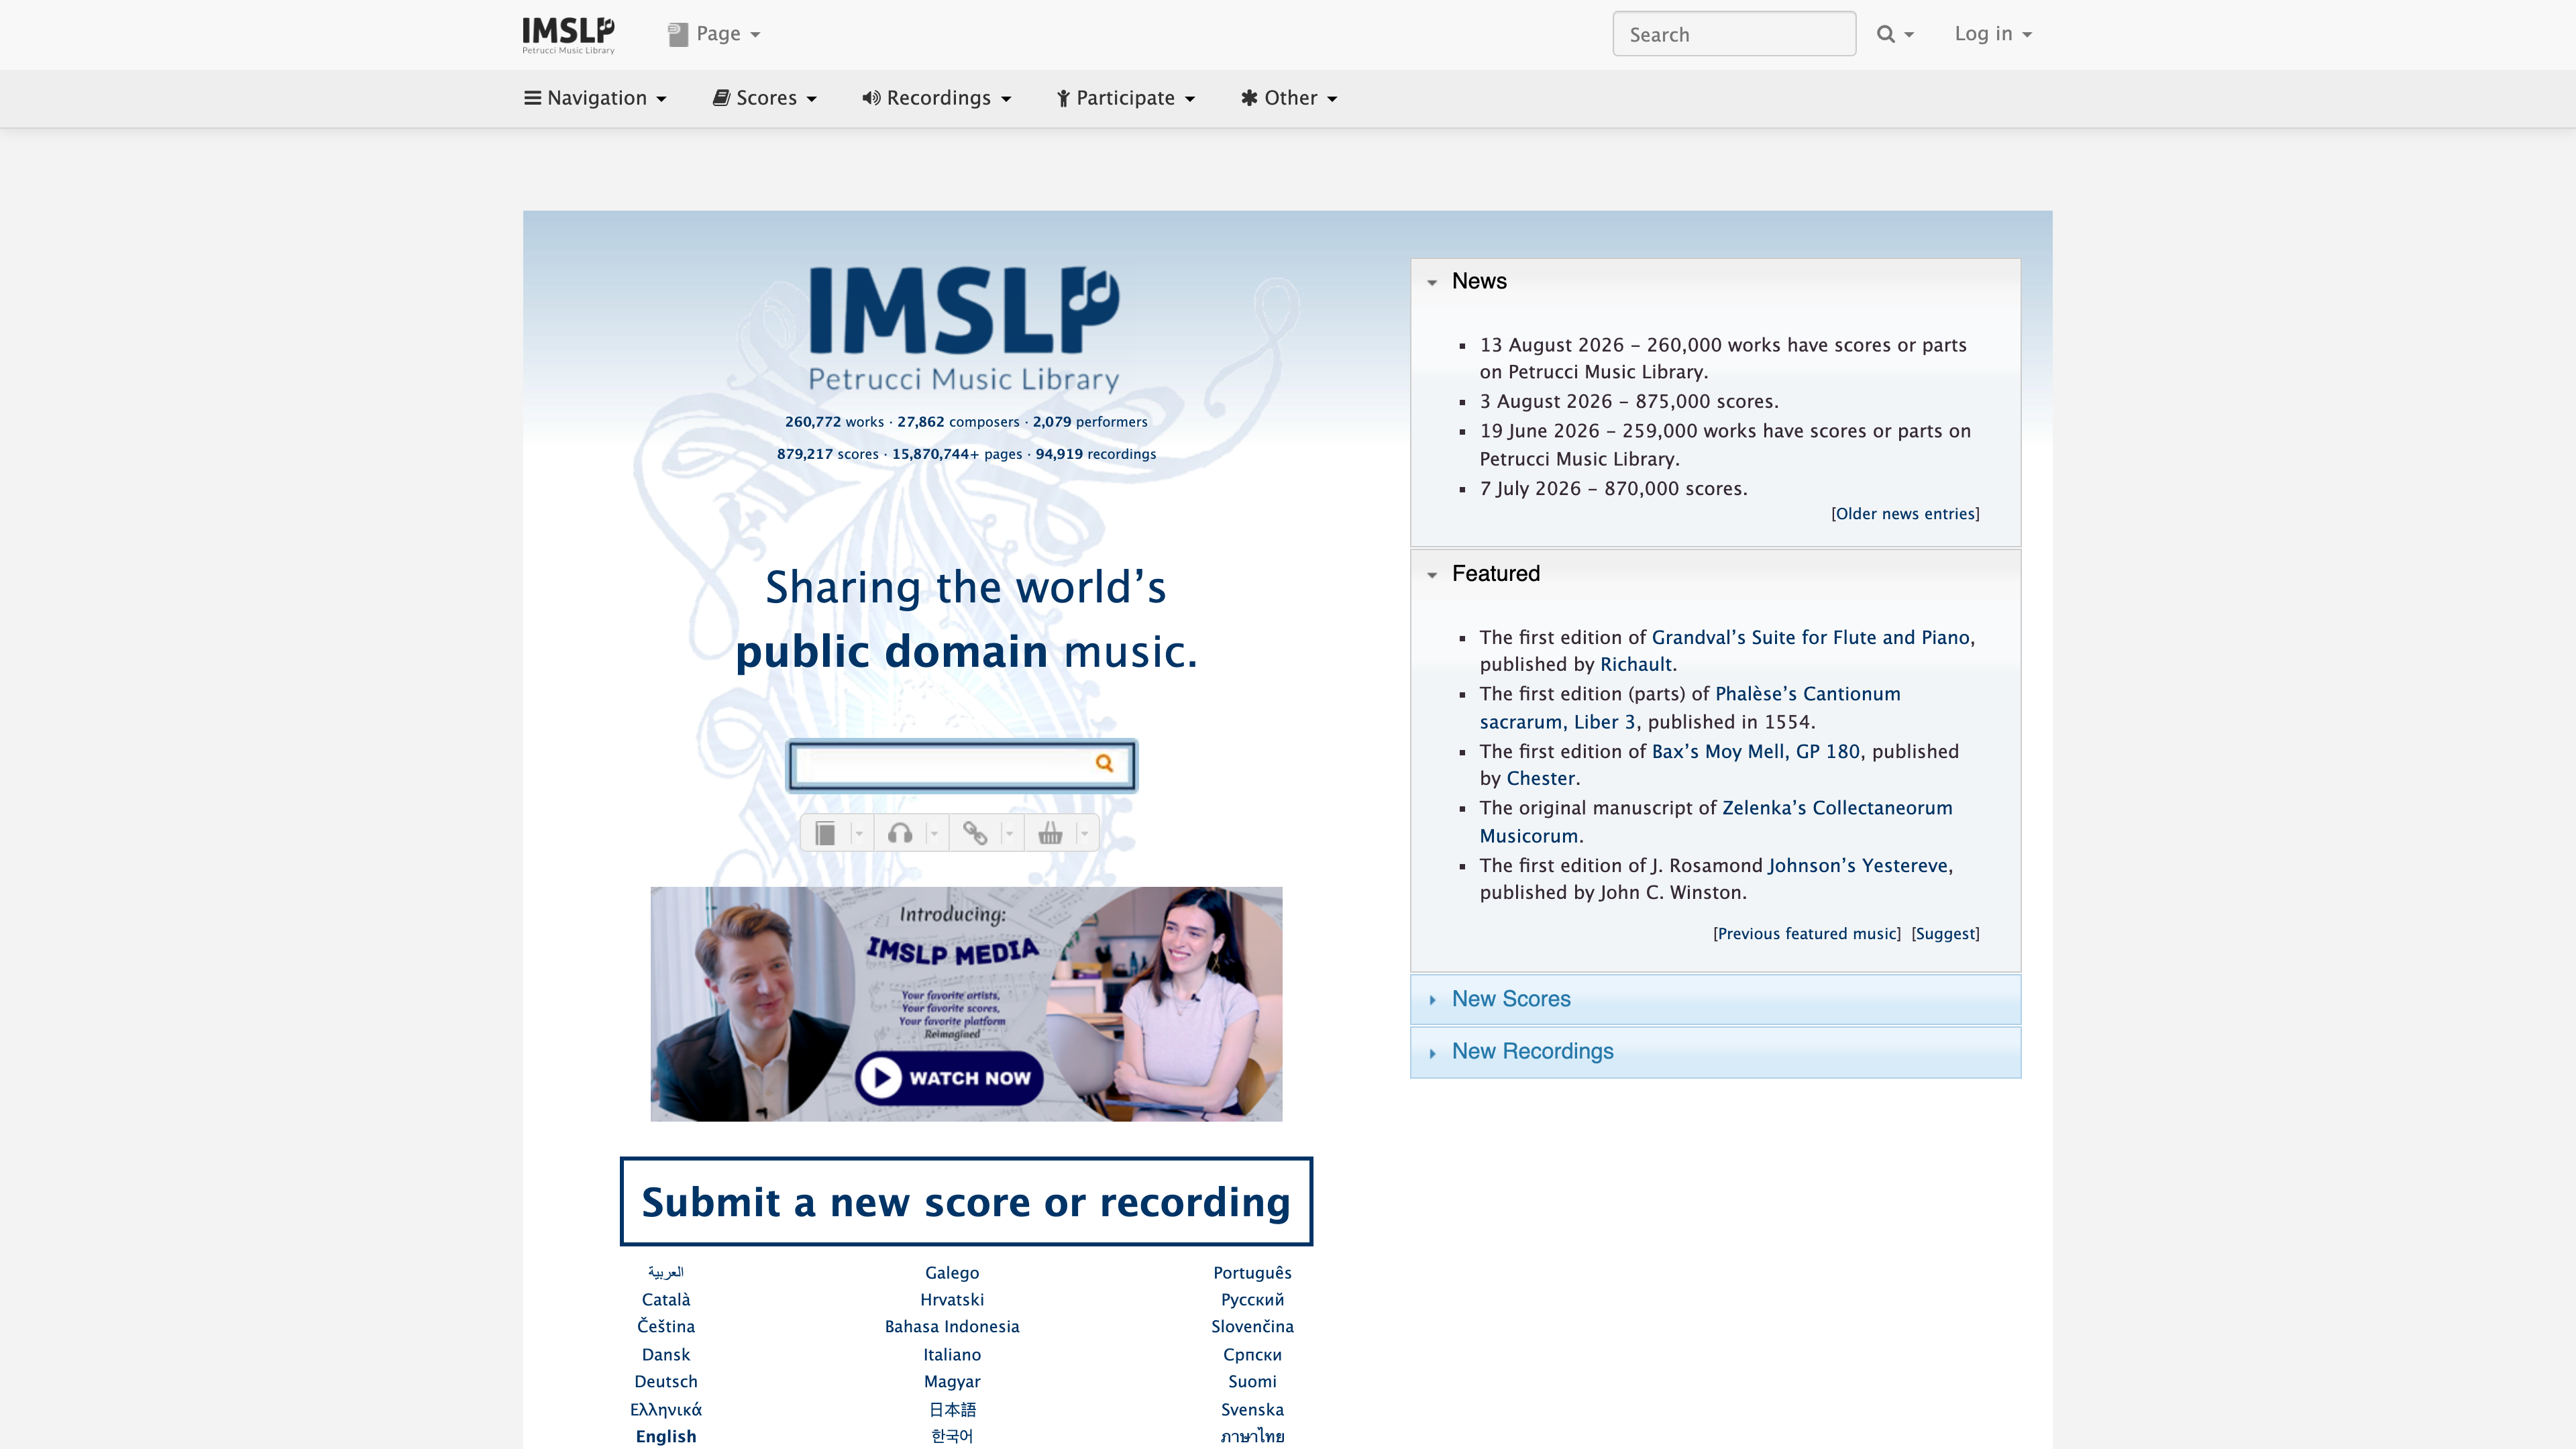2576x1449 pixels.
Task: Switch language to Hrvatski
Action: coord(952,1300)
